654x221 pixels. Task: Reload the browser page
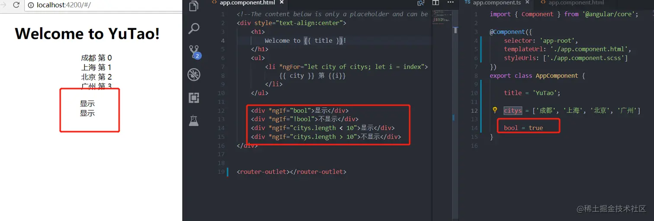coord(16,5)
